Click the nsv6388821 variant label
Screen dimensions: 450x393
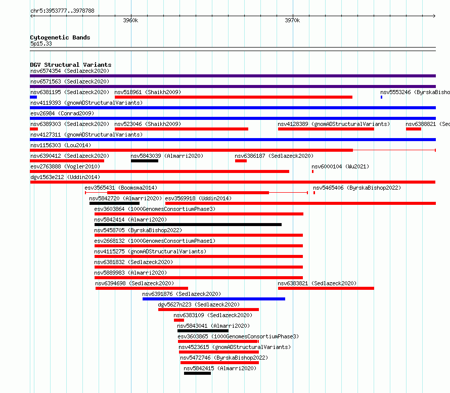pos(428,124)
